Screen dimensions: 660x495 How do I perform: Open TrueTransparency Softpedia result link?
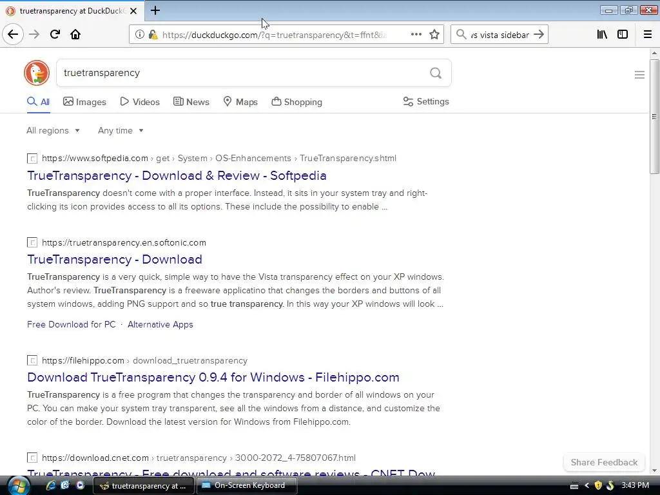(x=177, y=175)
